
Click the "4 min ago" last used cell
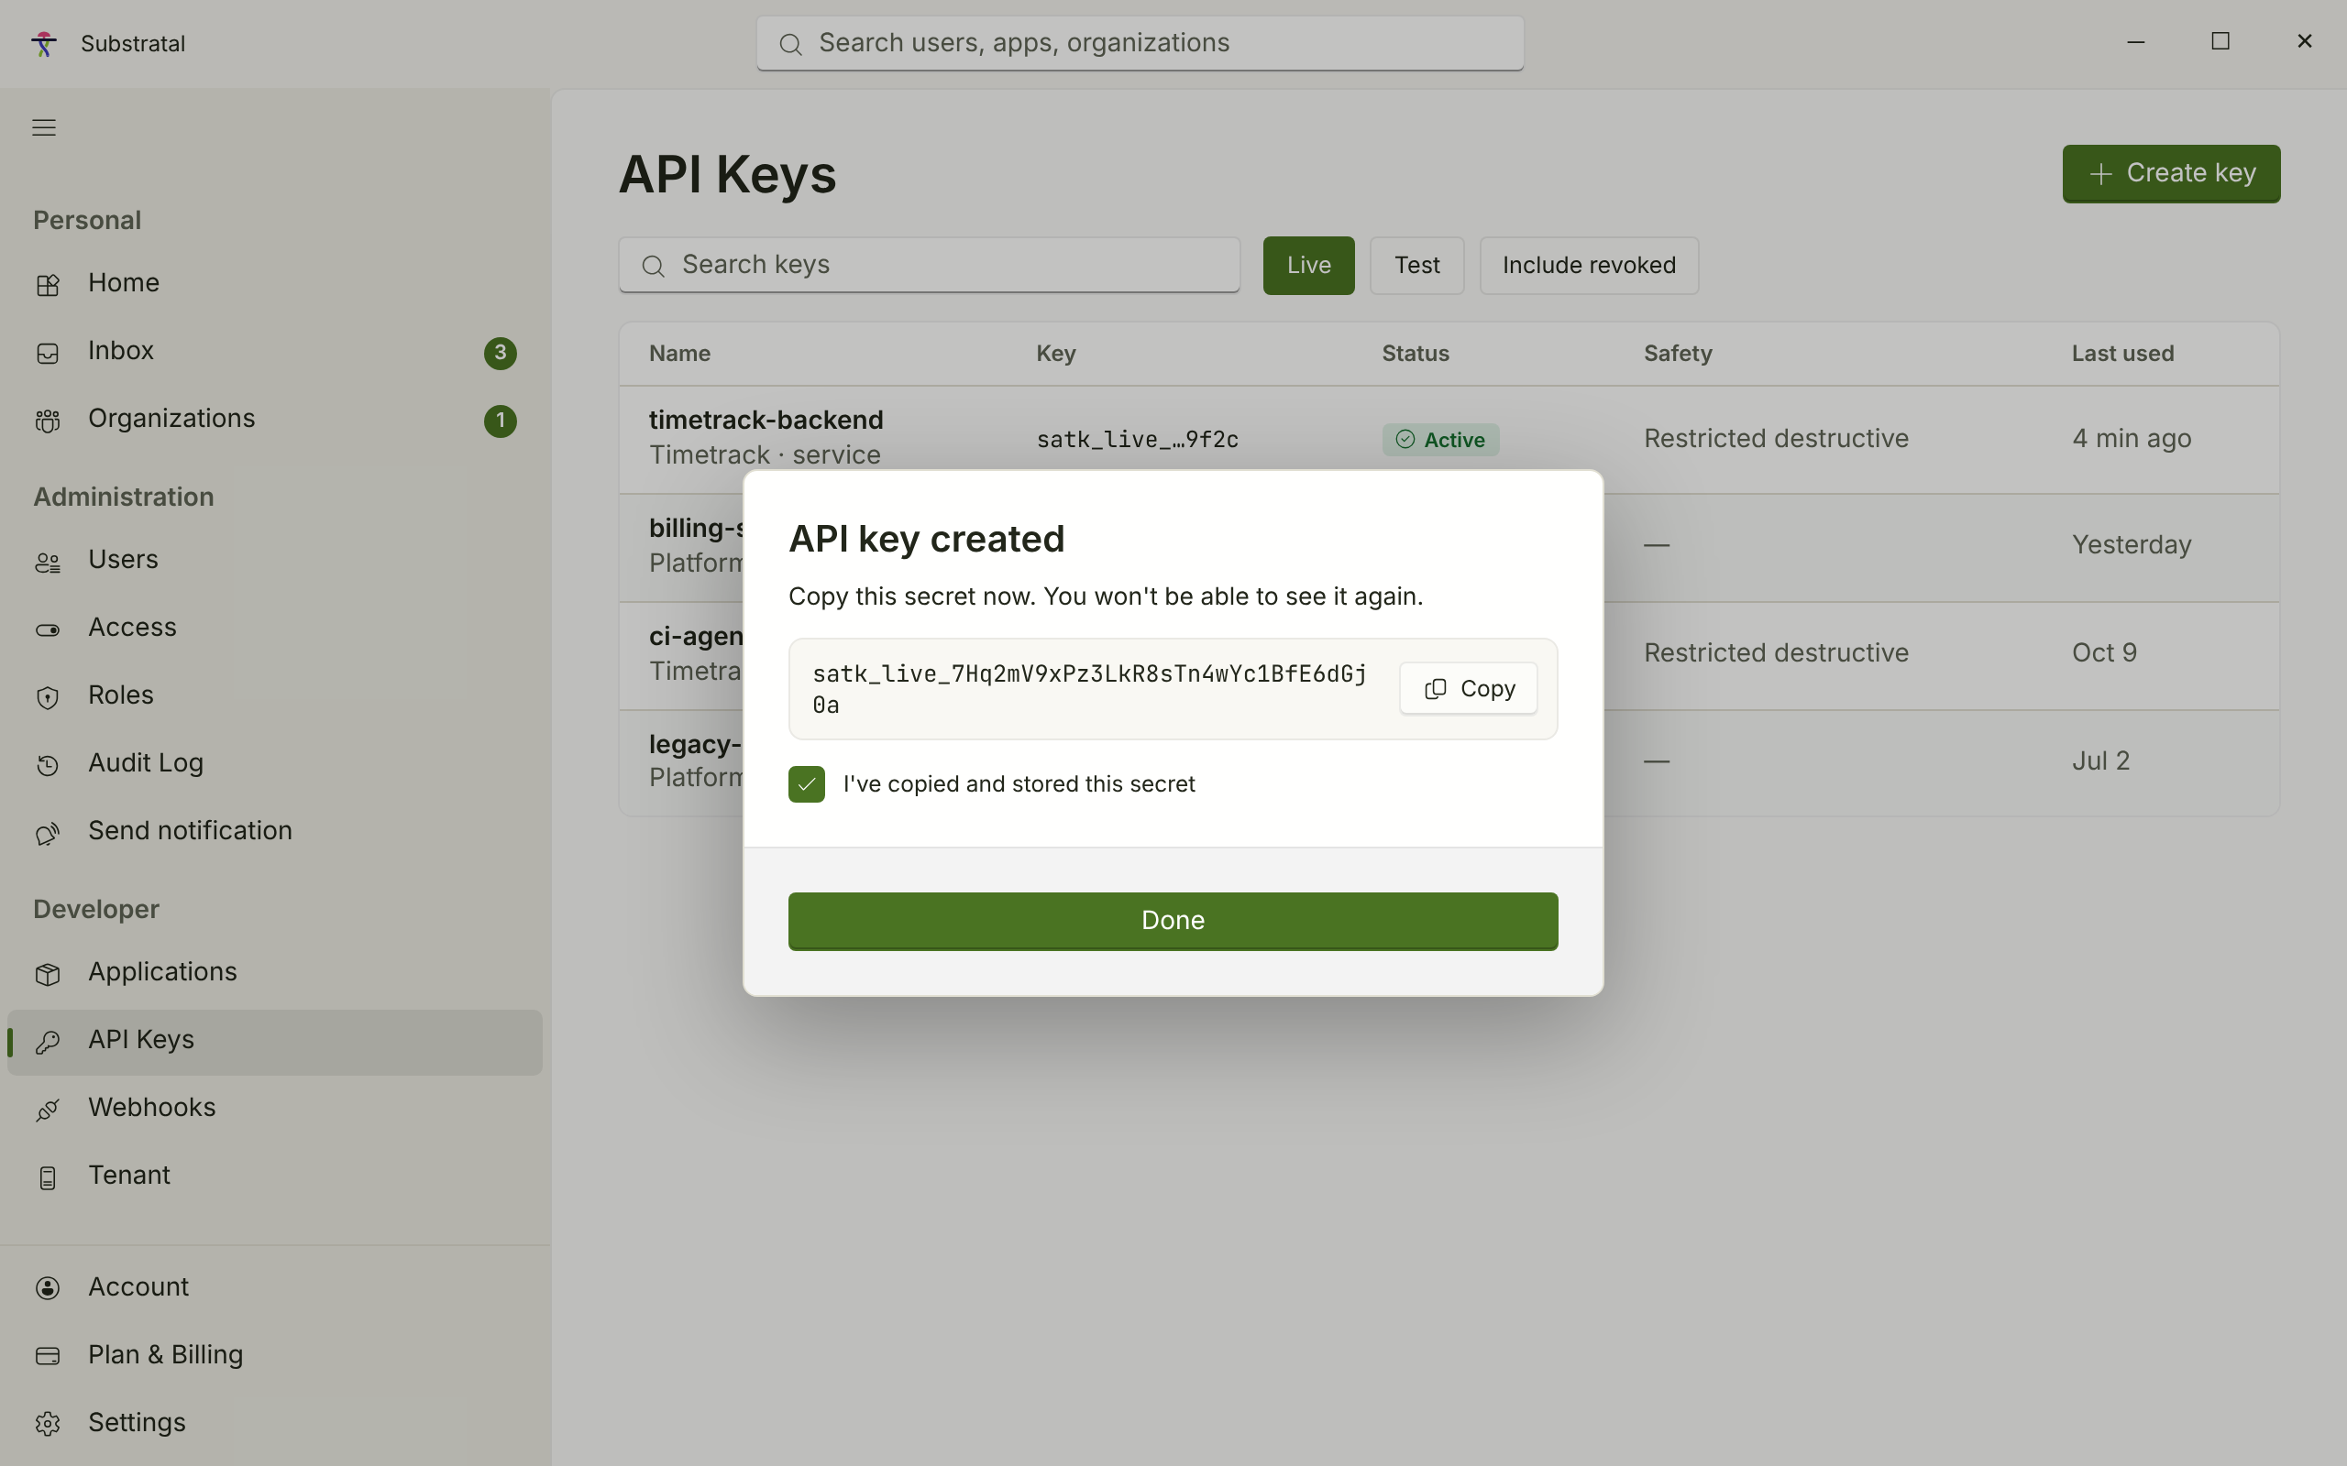[x=2131, y=438]
